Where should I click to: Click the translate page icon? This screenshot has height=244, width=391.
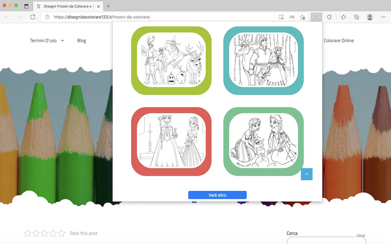click(292, 17)
